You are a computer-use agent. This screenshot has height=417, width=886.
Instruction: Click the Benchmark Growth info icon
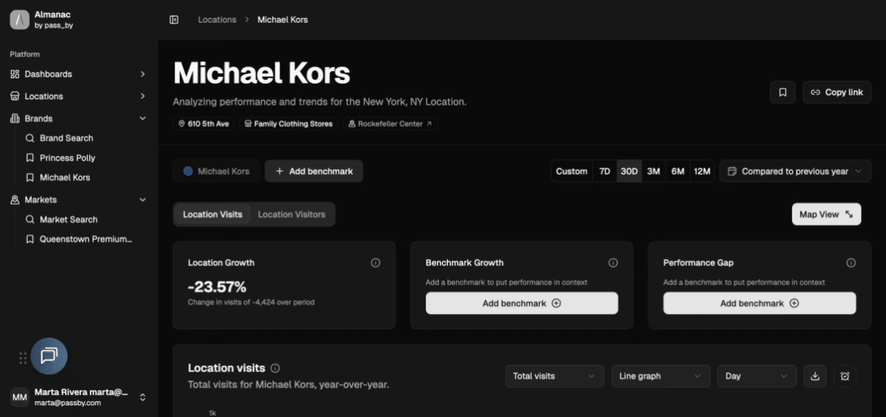click(x=613, y=263)
